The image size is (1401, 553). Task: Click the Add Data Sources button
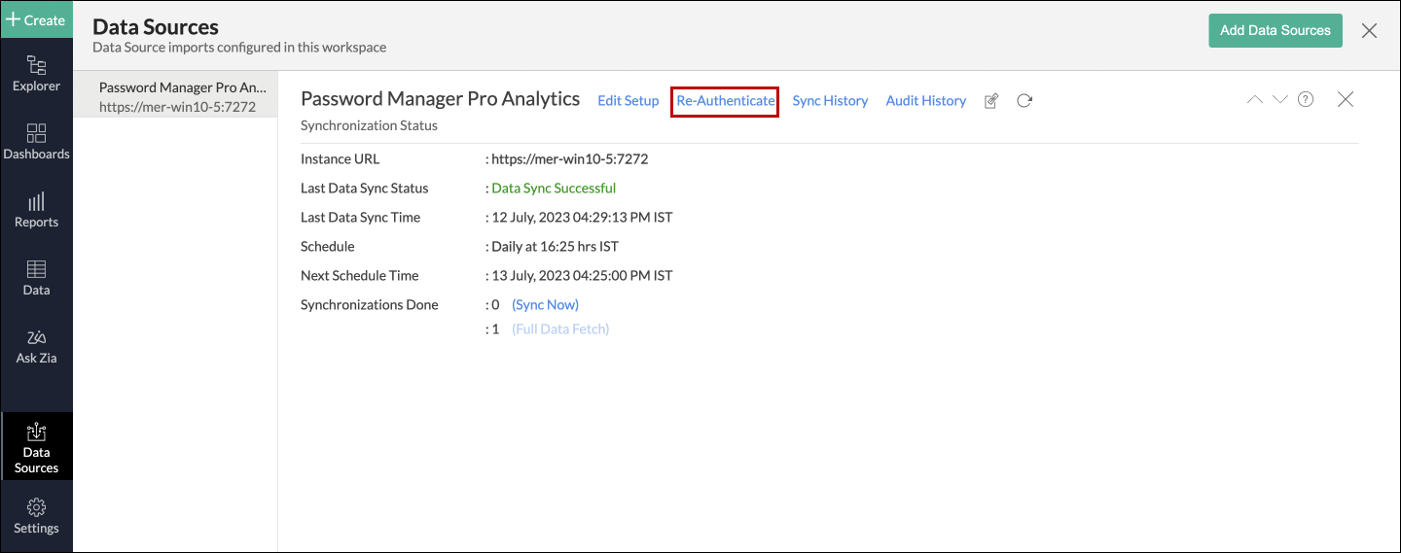1275,30
